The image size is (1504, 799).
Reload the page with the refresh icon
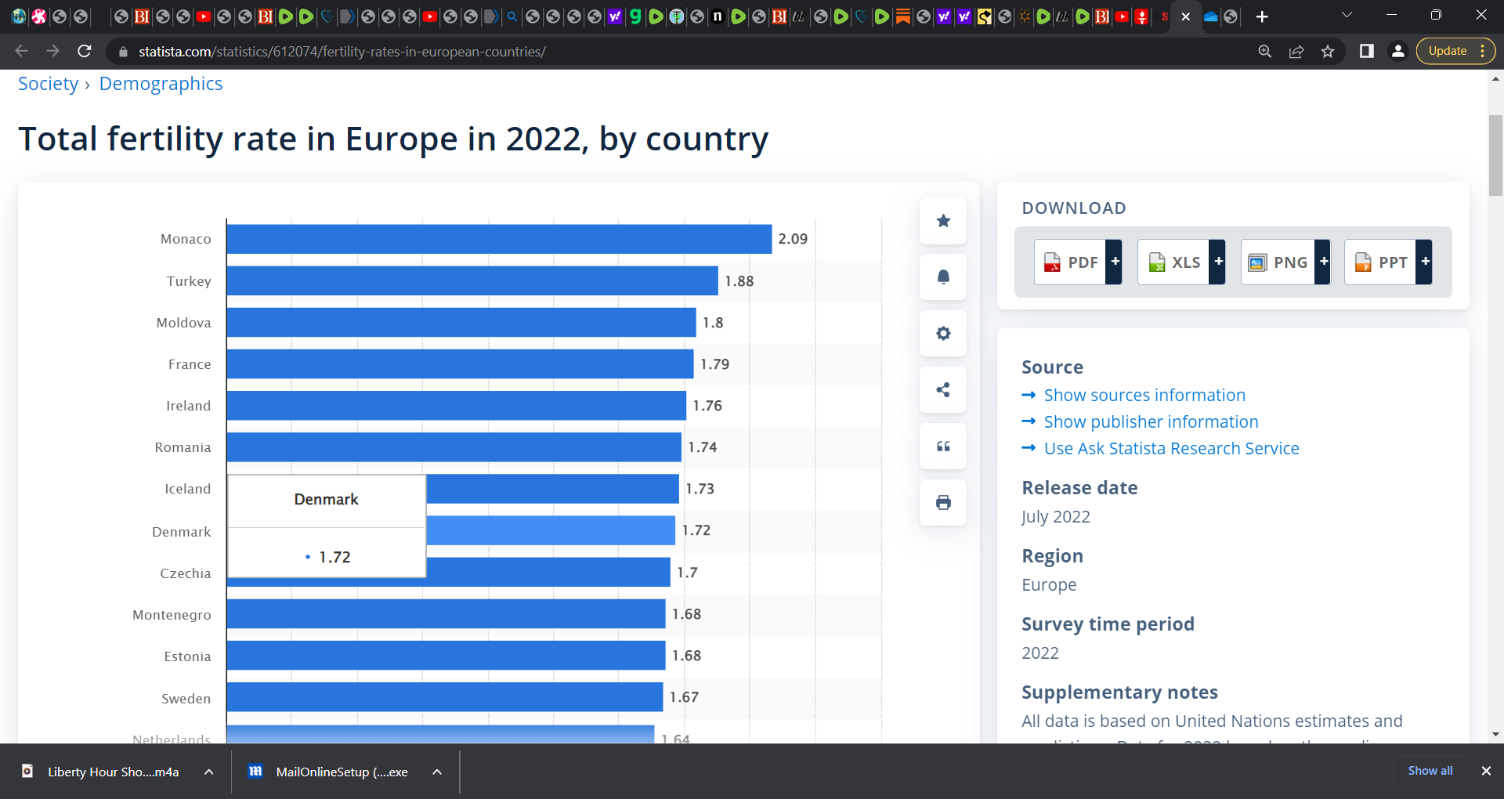85,52
